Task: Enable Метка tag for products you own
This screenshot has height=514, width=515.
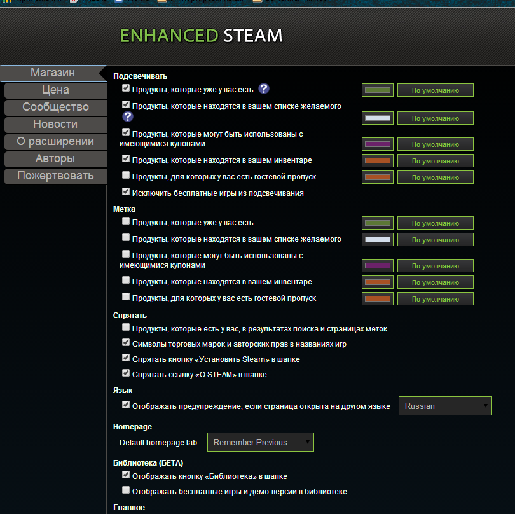Action: [x=126, y=221]
